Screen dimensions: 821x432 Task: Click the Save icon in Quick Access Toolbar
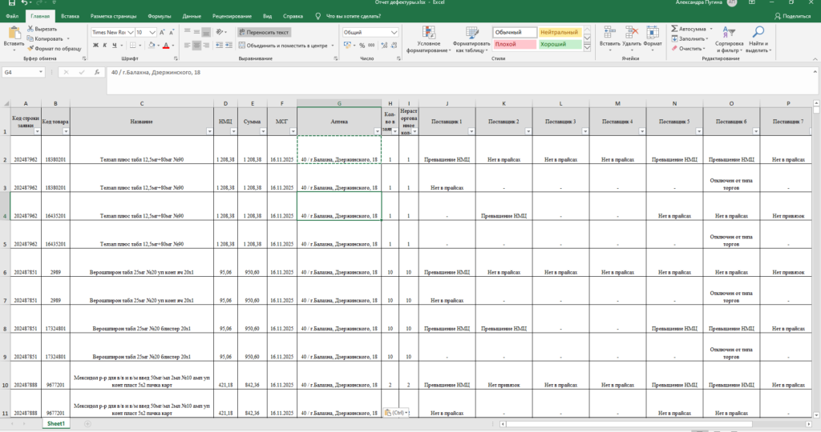(x=7, y=4)
